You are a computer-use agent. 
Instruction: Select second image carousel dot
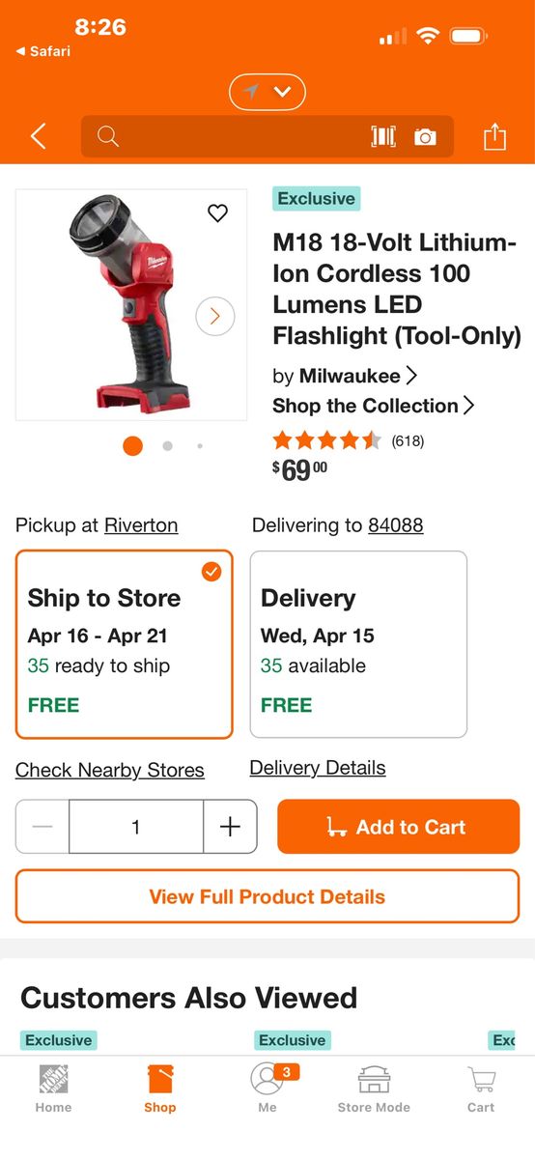pyautogui.click(x=167, y=446)
